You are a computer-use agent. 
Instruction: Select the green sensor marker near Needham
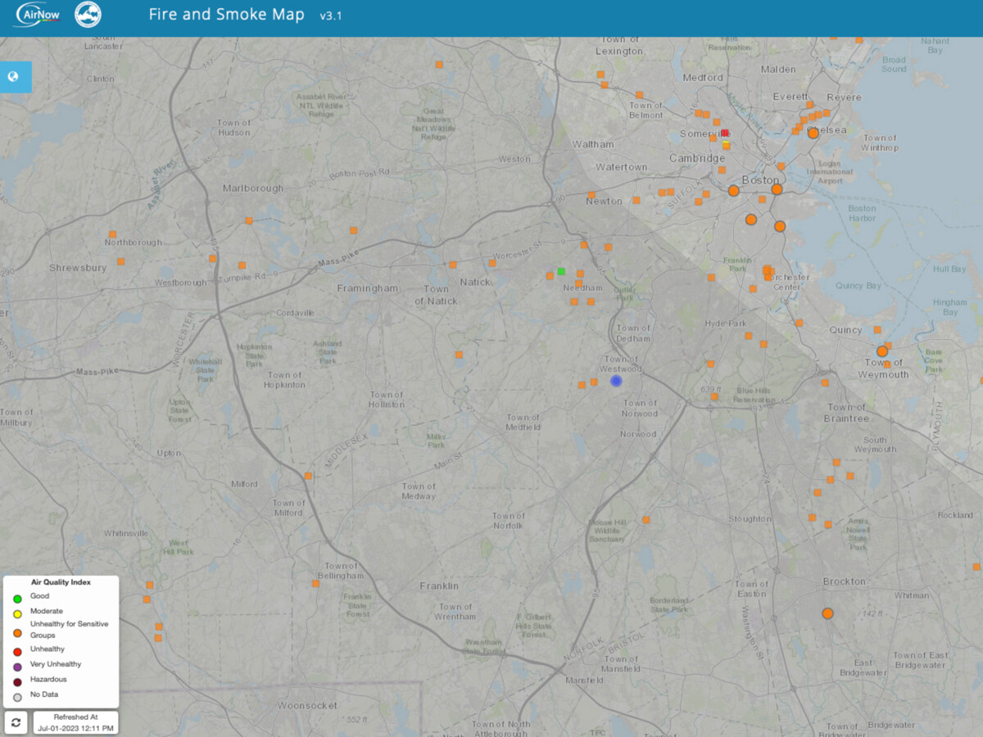pyautogui.click(x=561, y=271)
